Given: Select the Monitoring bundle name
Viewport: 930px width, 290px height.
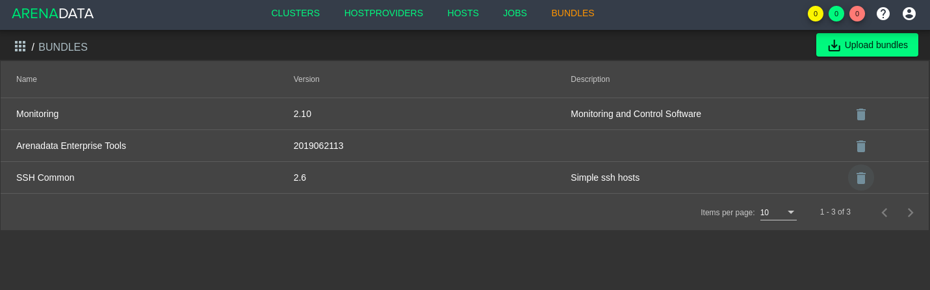Looking at the screenshot, I should click(x=38, y=114).
